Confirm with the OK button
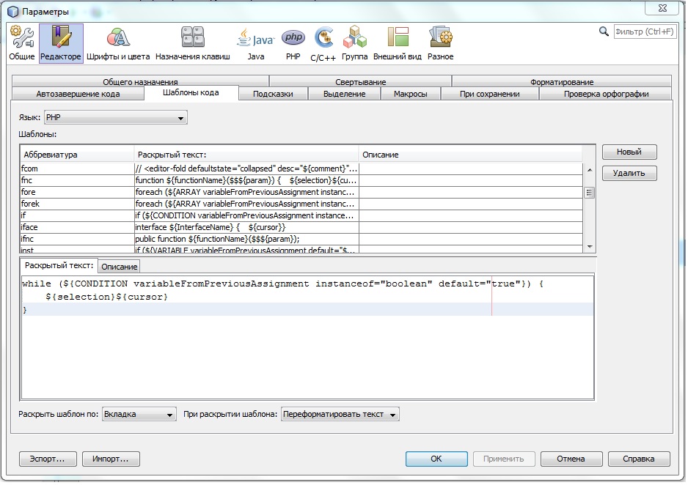The image size is (688, 485). (x=436, y=459)
